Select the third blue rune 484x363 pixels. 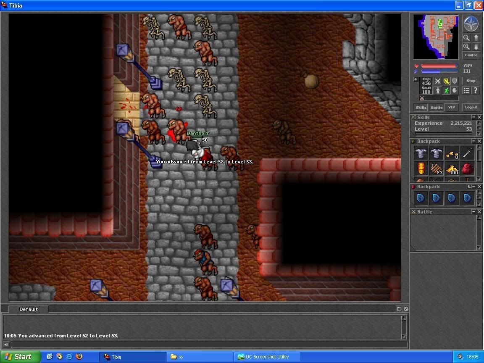tap(452, 198)
